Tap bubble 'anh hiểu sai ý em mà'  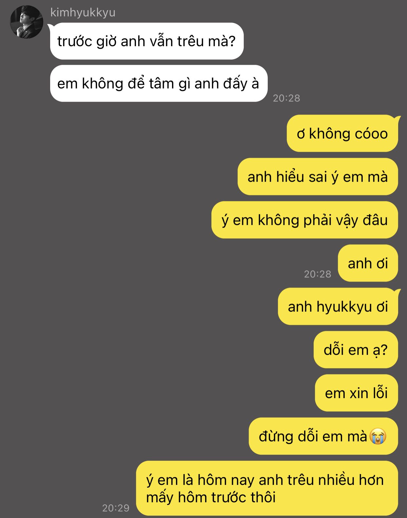pos(318,177)
